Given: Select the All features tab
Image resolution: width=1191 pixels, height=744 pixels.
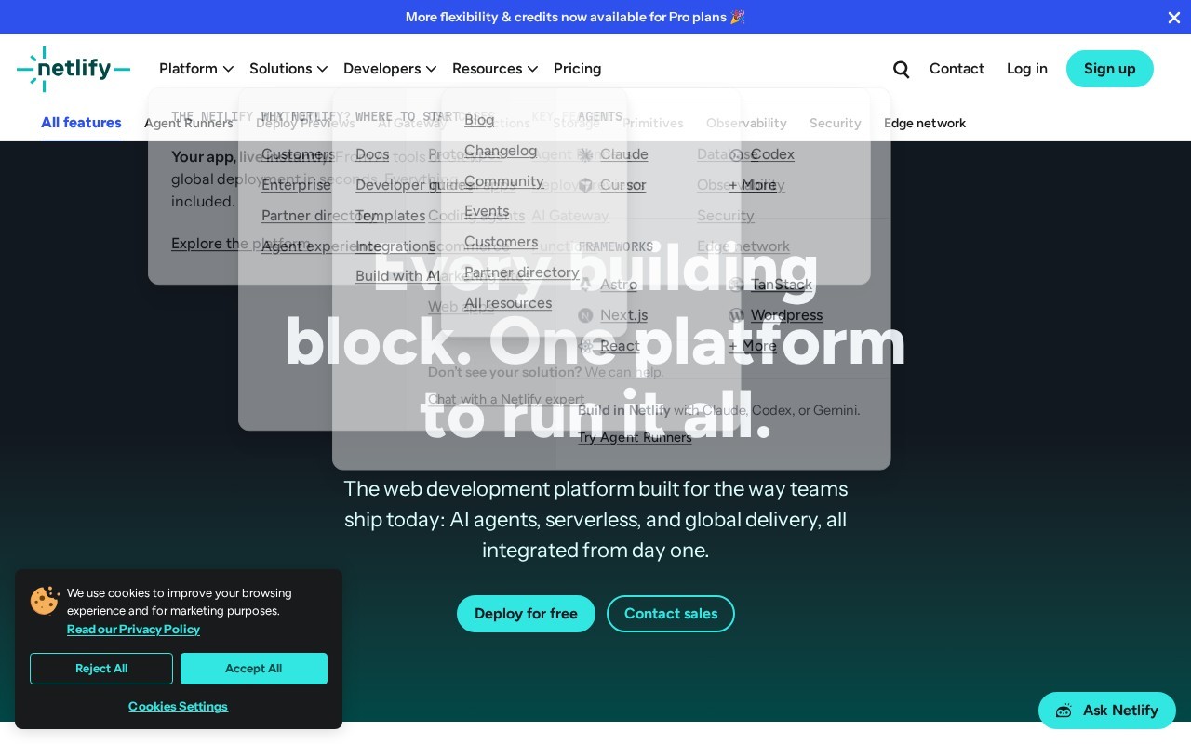Looking at the screenshot, I should coord(81,123).
